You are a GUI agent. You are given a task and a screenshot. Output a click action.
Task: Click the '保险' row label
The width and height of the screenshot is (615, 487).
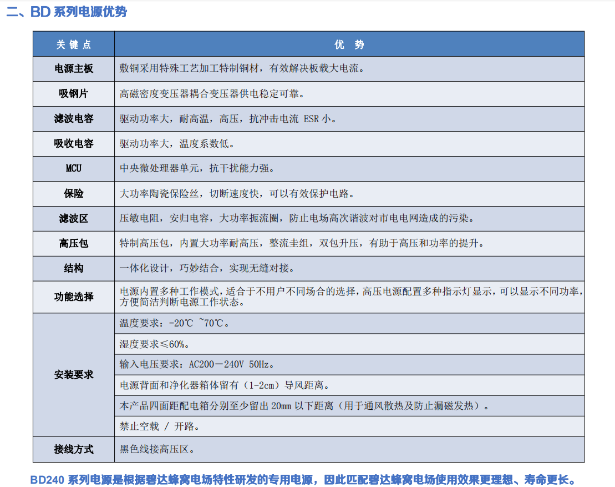coord(74,193)
